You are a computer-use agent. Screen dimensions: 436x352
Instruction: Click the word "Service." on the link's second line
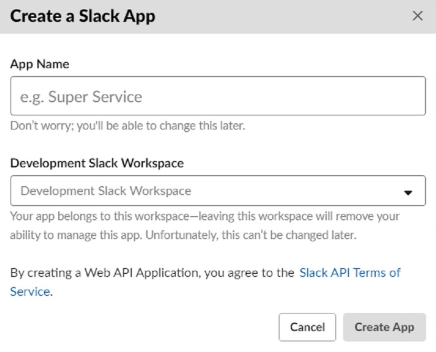(x=30, y=292)
